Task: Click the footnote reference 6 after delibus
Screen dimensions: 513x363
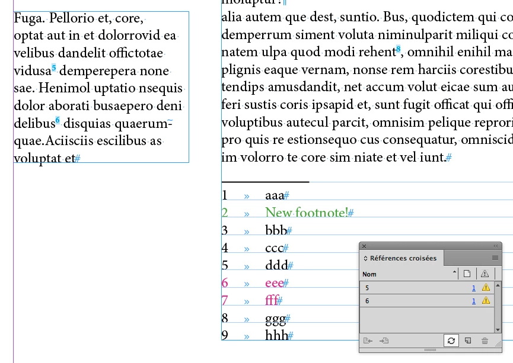Action: pos(58,120)
